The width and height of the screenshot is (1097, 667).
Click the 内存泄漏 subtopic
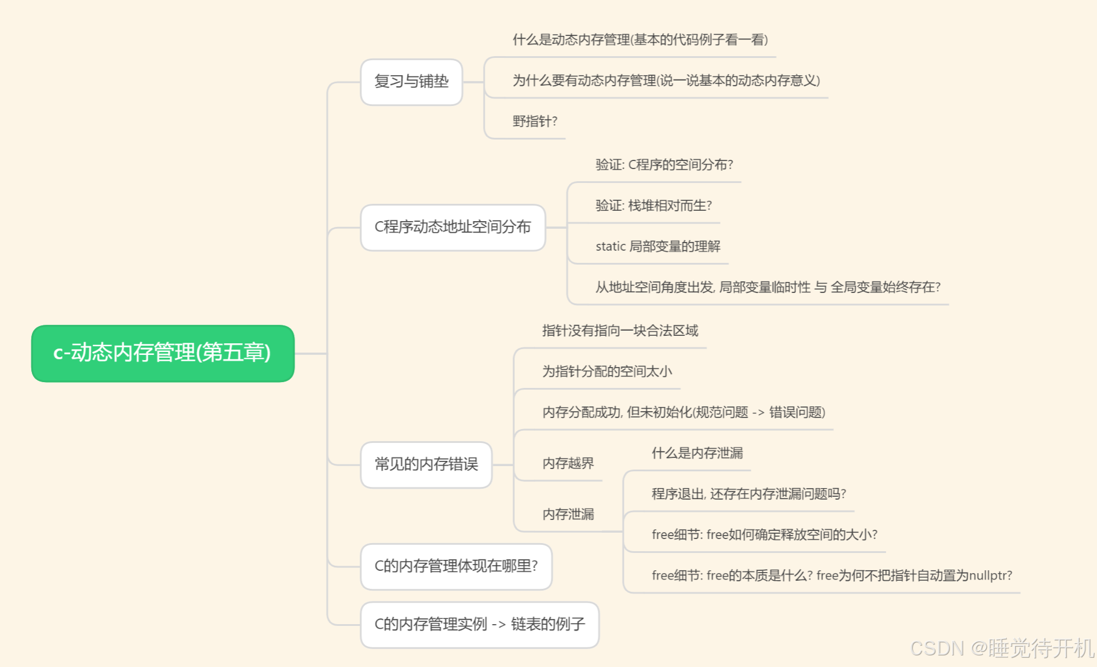(568, 514)
